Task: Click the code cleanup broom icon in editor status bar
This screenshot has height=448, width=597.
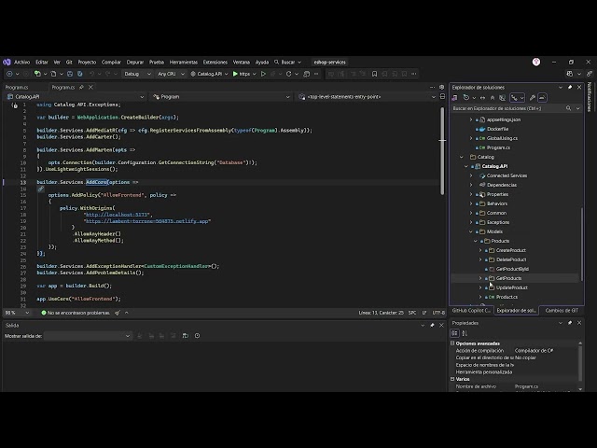Action: tap(118, 313)
